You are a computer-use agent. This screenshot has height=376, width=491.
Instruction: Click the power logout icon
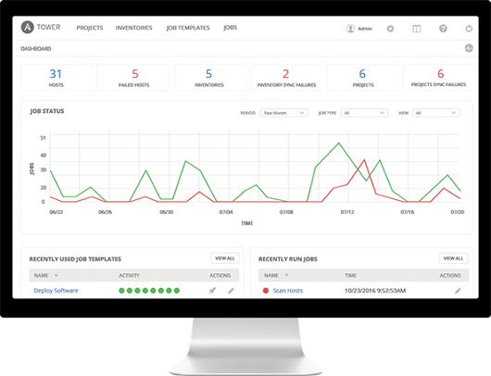point(469,29)
